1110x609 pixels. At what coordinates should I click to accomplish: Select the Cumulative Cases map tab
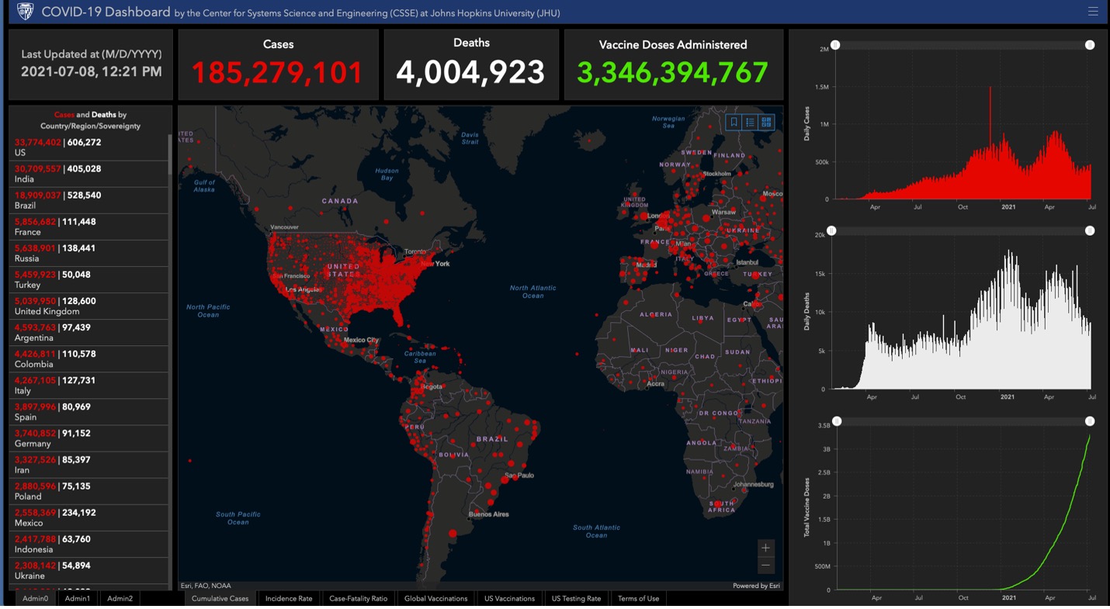click(220, 599)
